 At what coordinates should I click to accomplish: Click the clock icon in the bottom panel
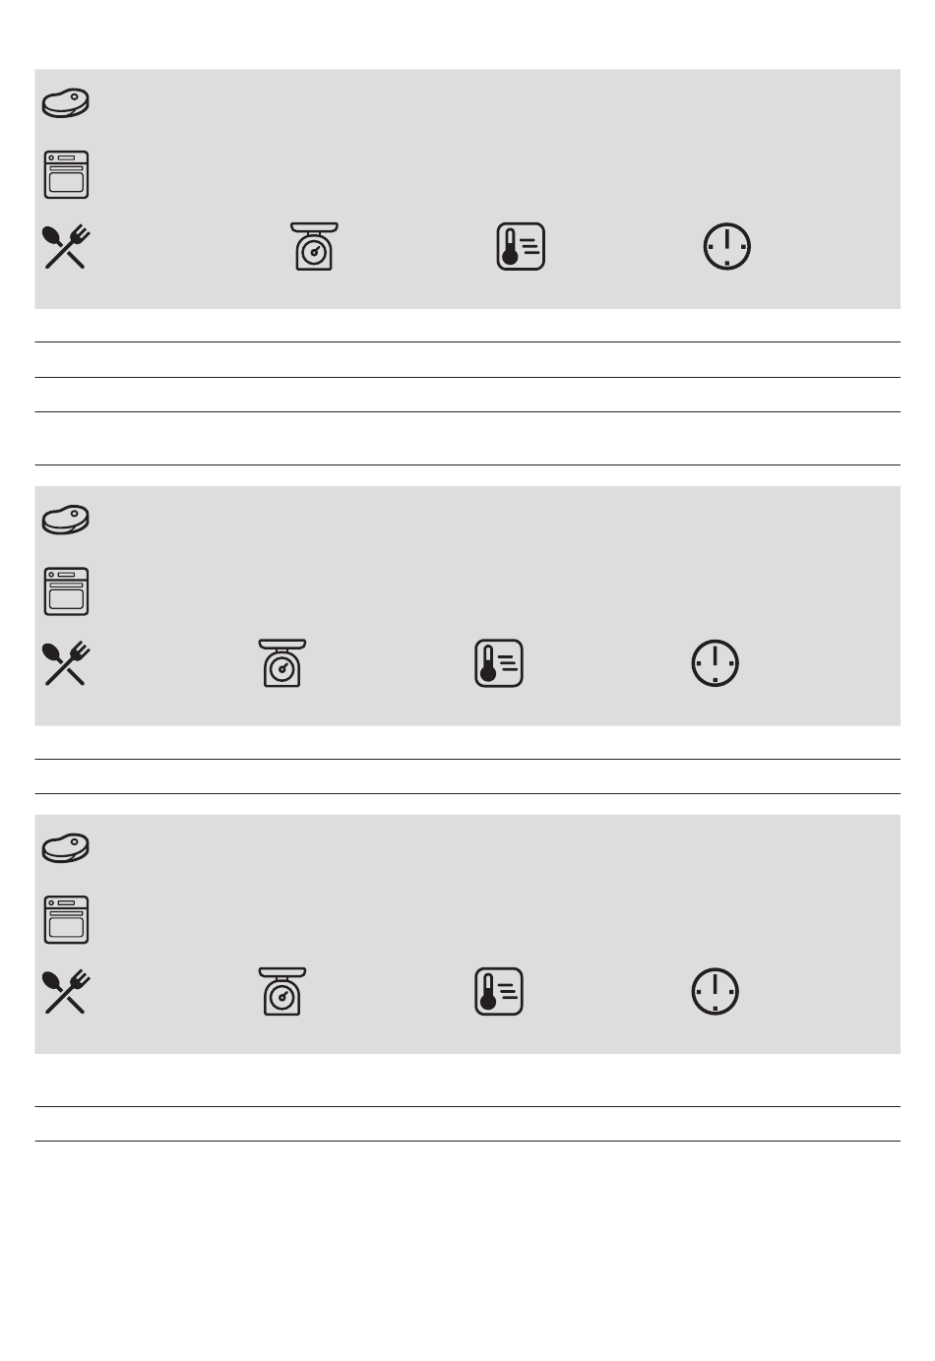coord(716,992)
